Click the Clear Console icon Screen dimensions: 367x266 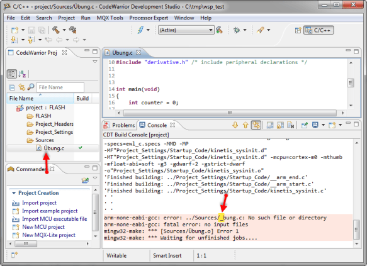pos(290,125)
